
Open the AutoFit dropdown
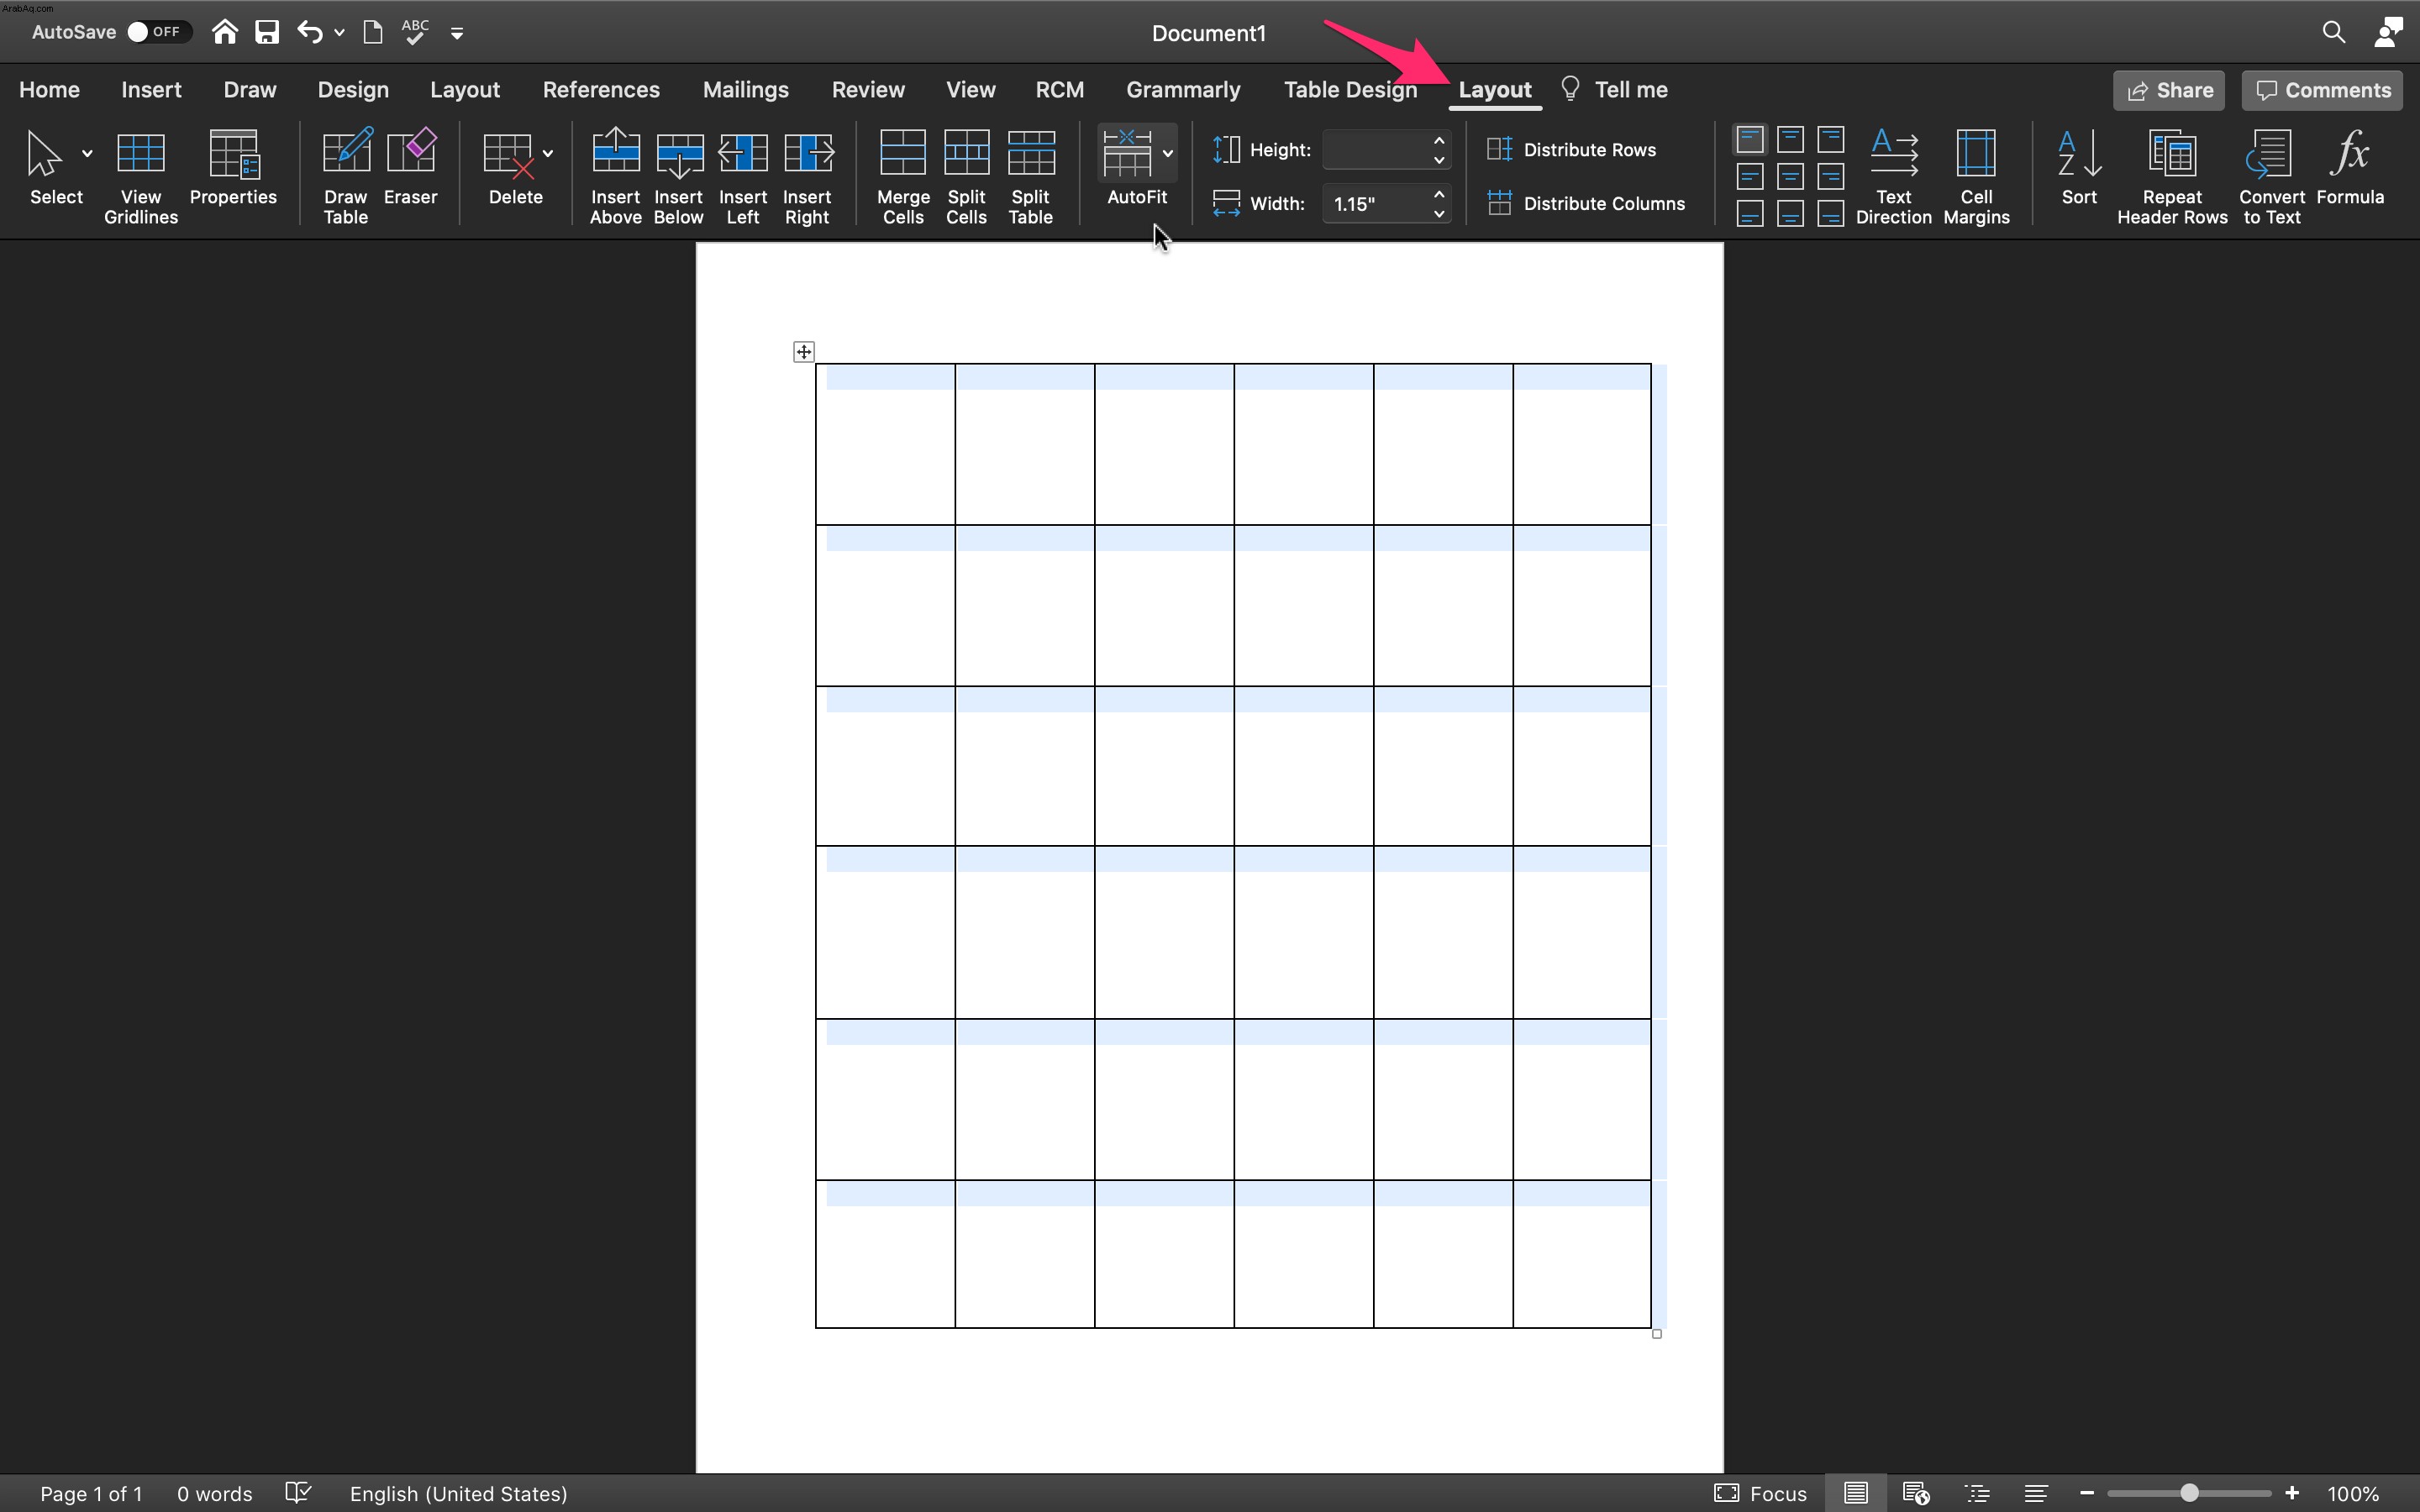(1167, 153)
